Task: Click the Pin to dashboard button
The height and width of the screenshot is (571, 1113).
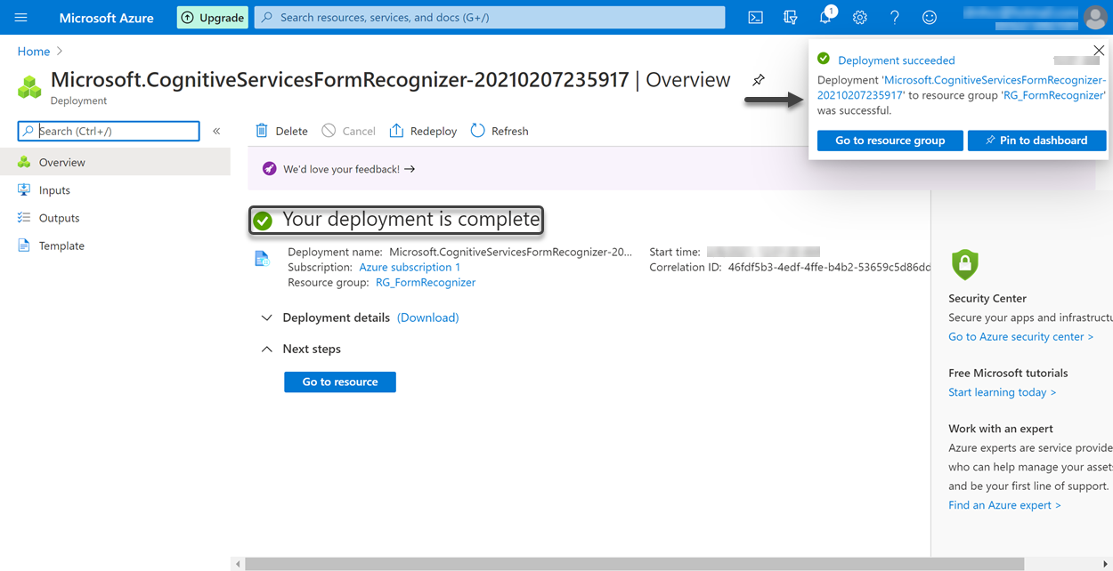Action: tap(1037, 141)
